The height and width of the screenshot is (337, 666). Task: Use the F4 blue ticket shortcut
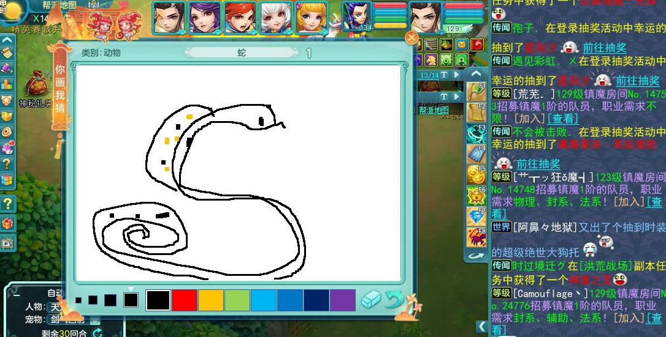(476, 154)
